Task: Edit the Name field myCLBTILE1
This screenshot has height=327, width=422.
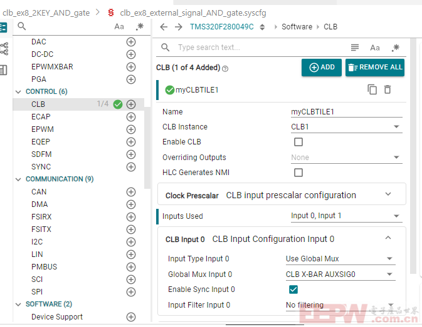Action: point(346,112)
